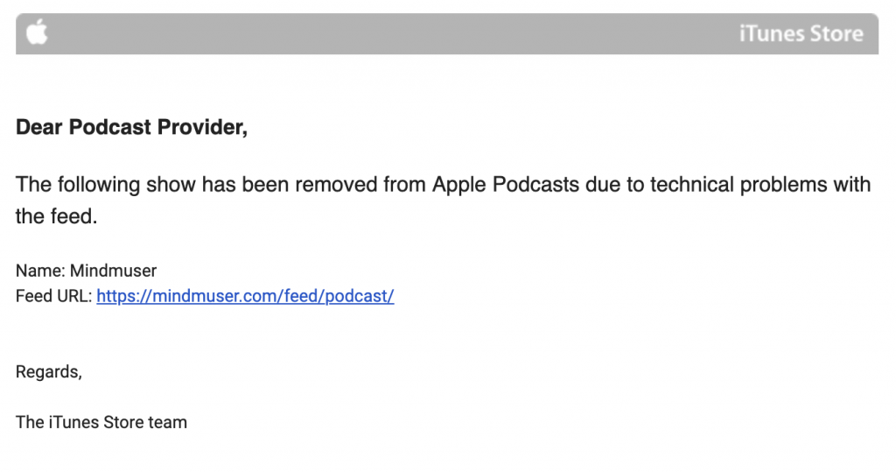Screen dimensions: 896x472
Task: Click the 'Name:' label
Action: [40, 271]
